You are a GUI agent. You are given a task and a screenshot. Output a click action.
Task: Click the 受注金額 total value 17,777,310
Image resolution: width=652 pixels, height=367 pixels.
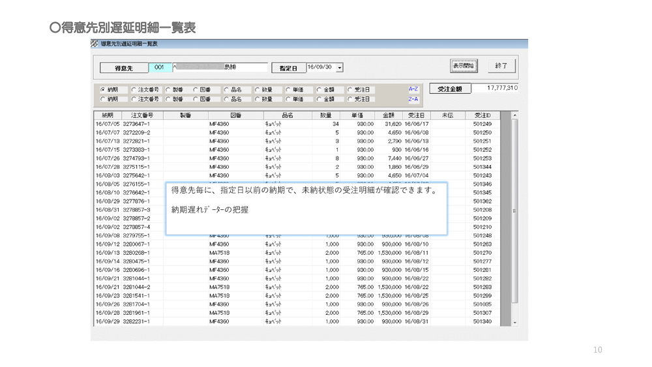(x=495, y=88)
